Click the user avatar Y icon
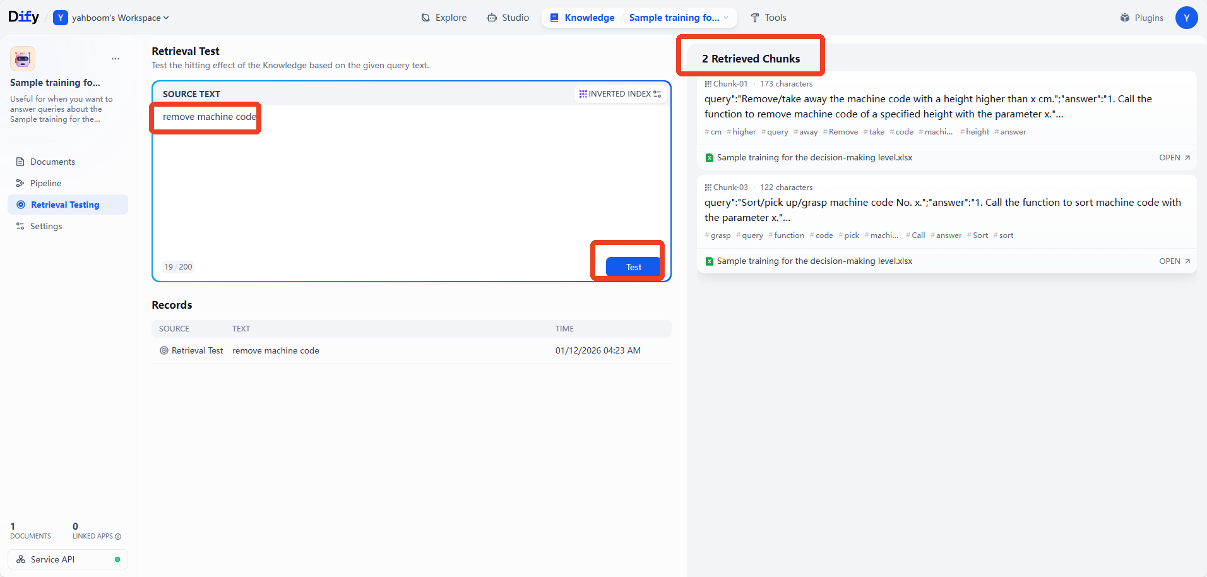1207x577 pixels. pos(1186,18)
